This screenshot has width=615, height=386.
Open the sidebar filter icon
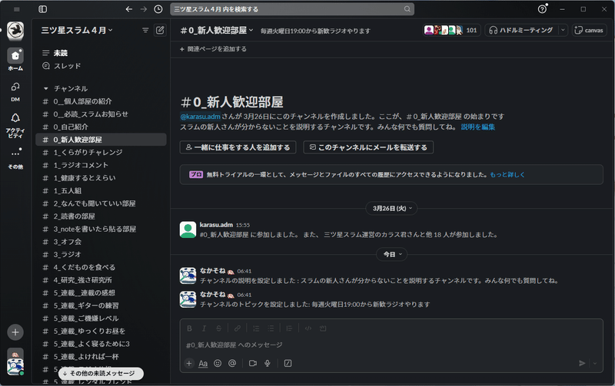[x=145, y=30]
